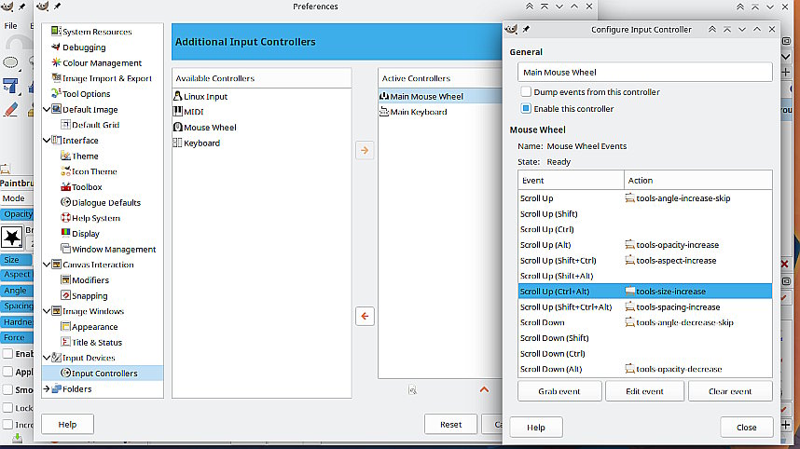The image size is (800, 449).
Task: Click the move controller up arrow
Action: tap(484, 390)
